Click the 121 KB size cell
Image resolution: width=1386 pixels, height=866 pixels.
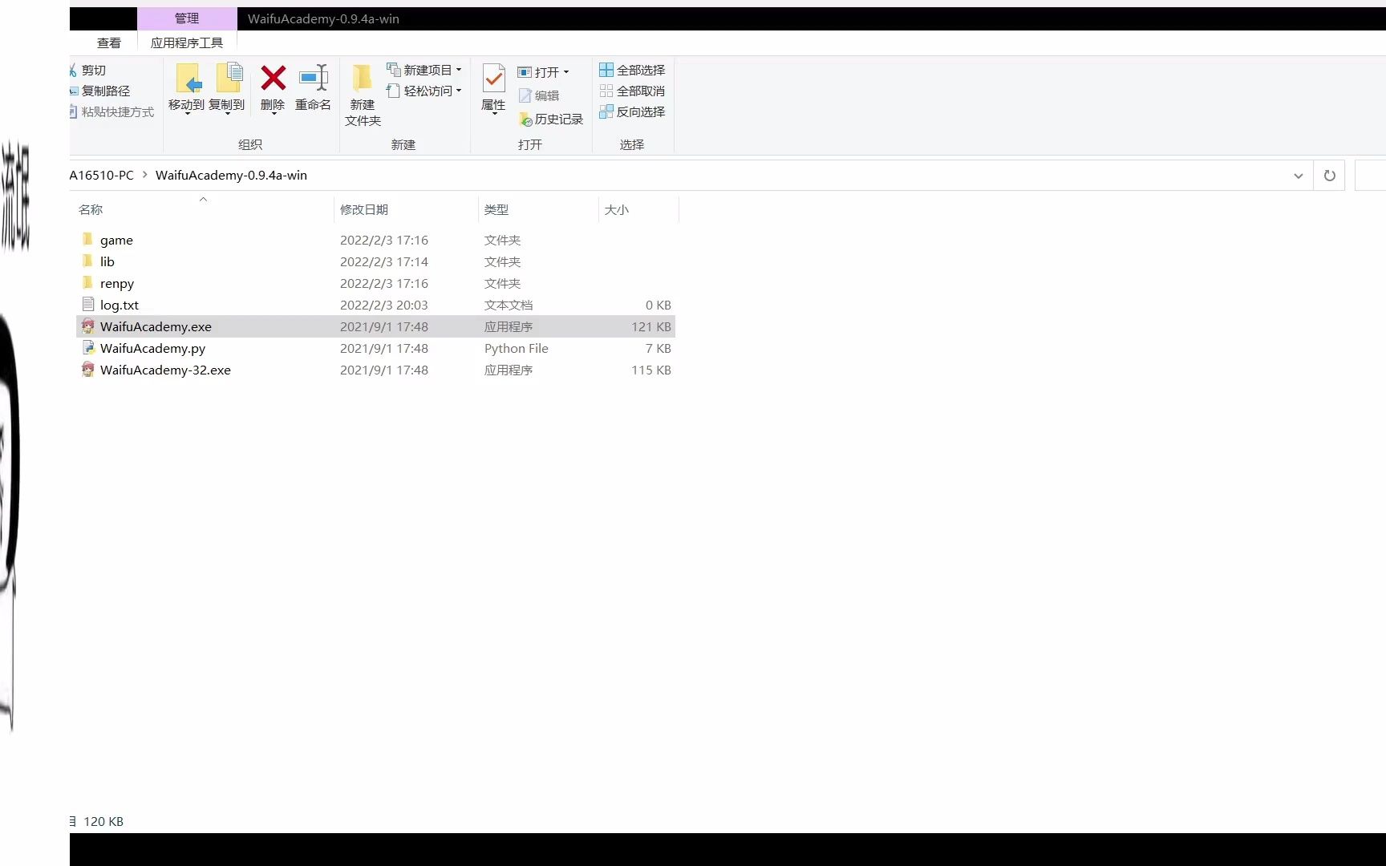pos(651,327)
